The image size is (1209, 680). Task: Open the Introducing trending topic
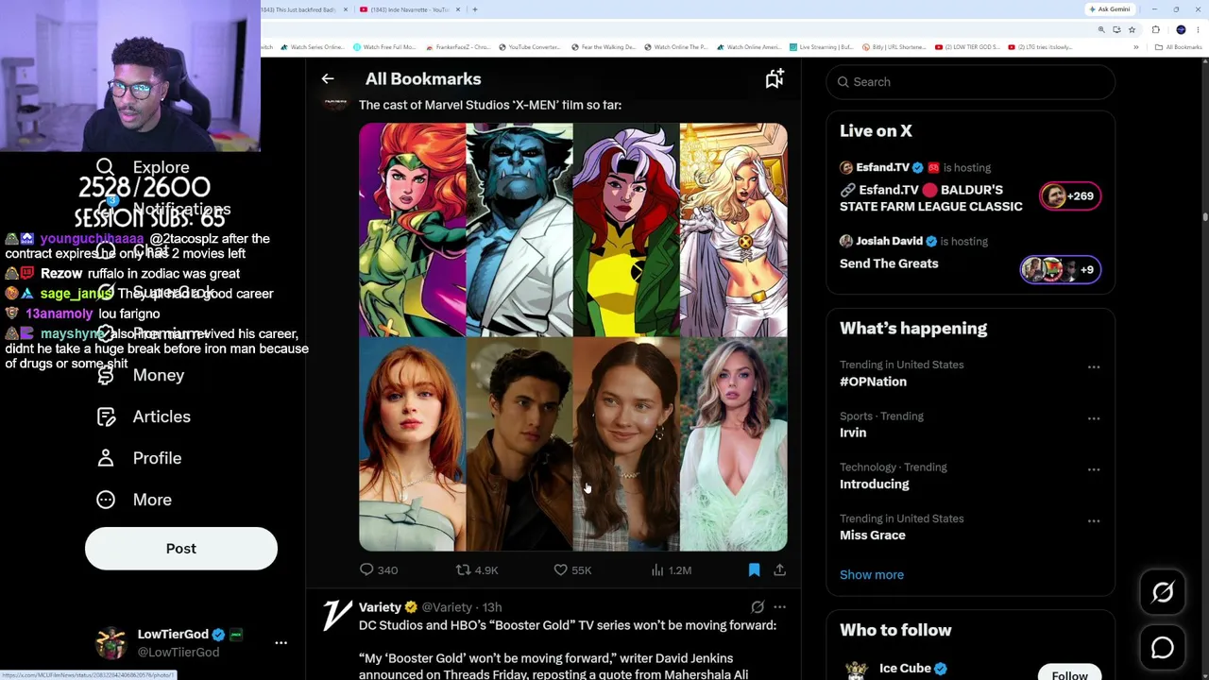pyautogui.click(x=875, y=484)
